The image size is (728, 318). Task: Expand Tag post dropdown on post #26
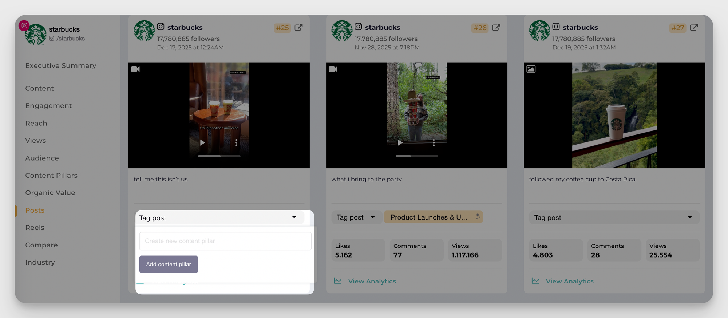[356, 217]
